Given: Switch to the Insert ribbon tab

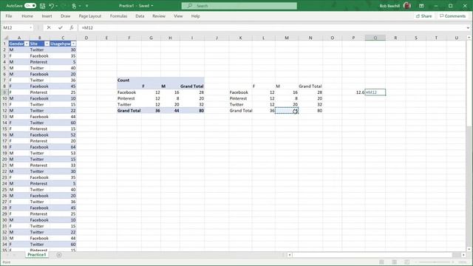Looking at the screenshot, I should pyautogui.click(x=47, y=16).
